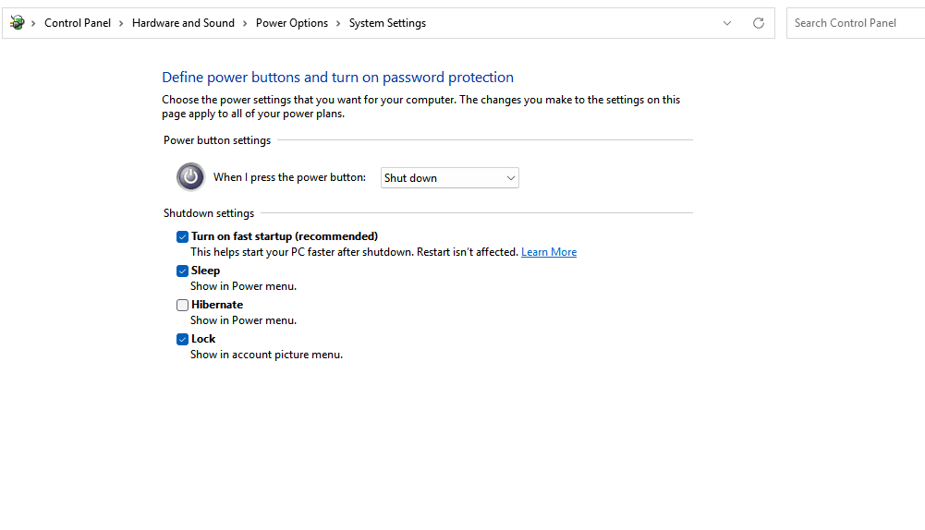
Task: Expand chevron after Hardware and Sound
Action: (245, 23)
